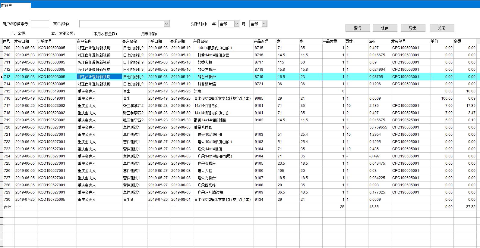Click the 发货单号 column header
The image size is (480, 248).
point(398,41)
